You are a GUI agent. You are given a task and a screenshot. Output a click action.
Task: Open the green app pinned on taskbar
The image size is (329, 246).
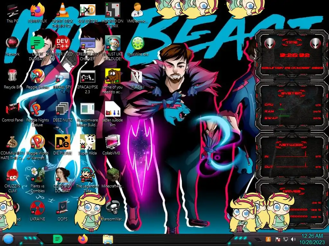point(58,239)
